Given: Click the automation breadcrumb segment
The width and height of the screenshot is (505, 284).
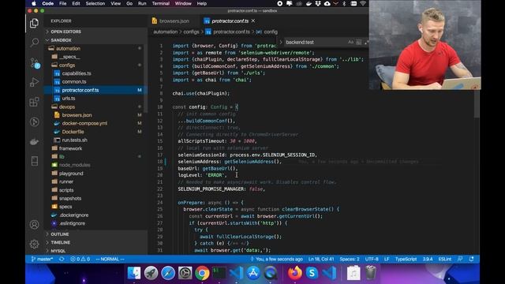Looking at the screenshot, I should point(166,32).
